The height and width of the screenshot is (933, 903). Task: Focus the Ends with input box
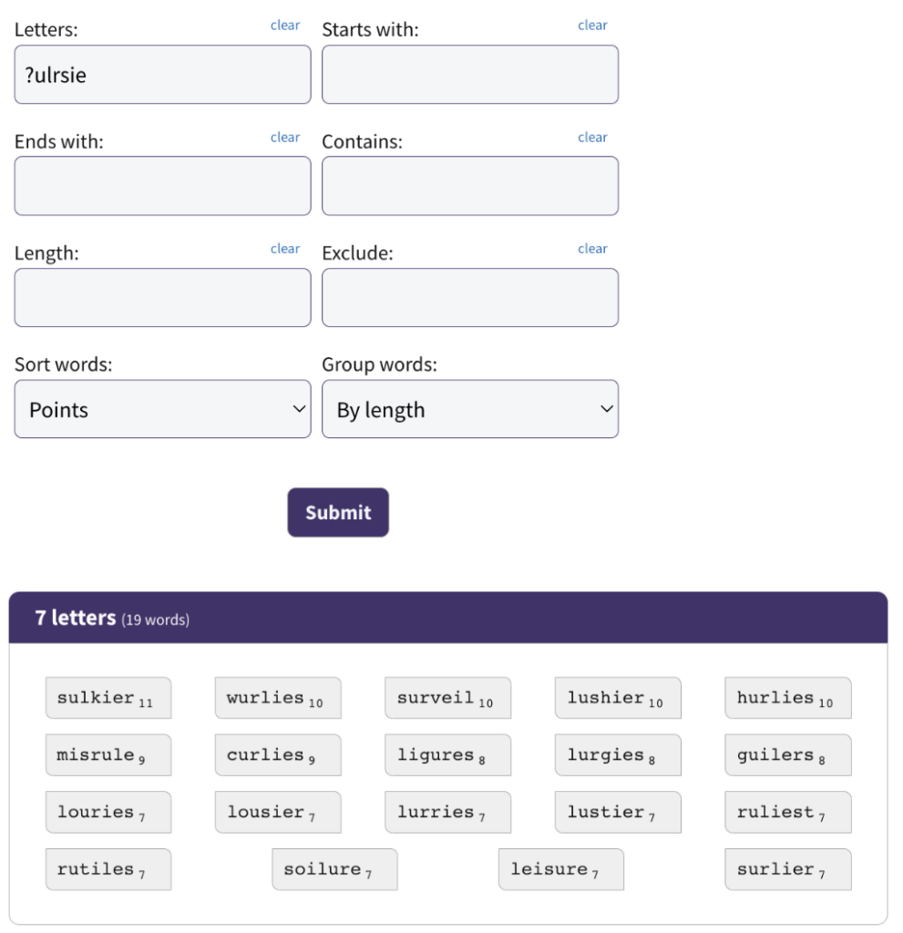pos(162,186)
